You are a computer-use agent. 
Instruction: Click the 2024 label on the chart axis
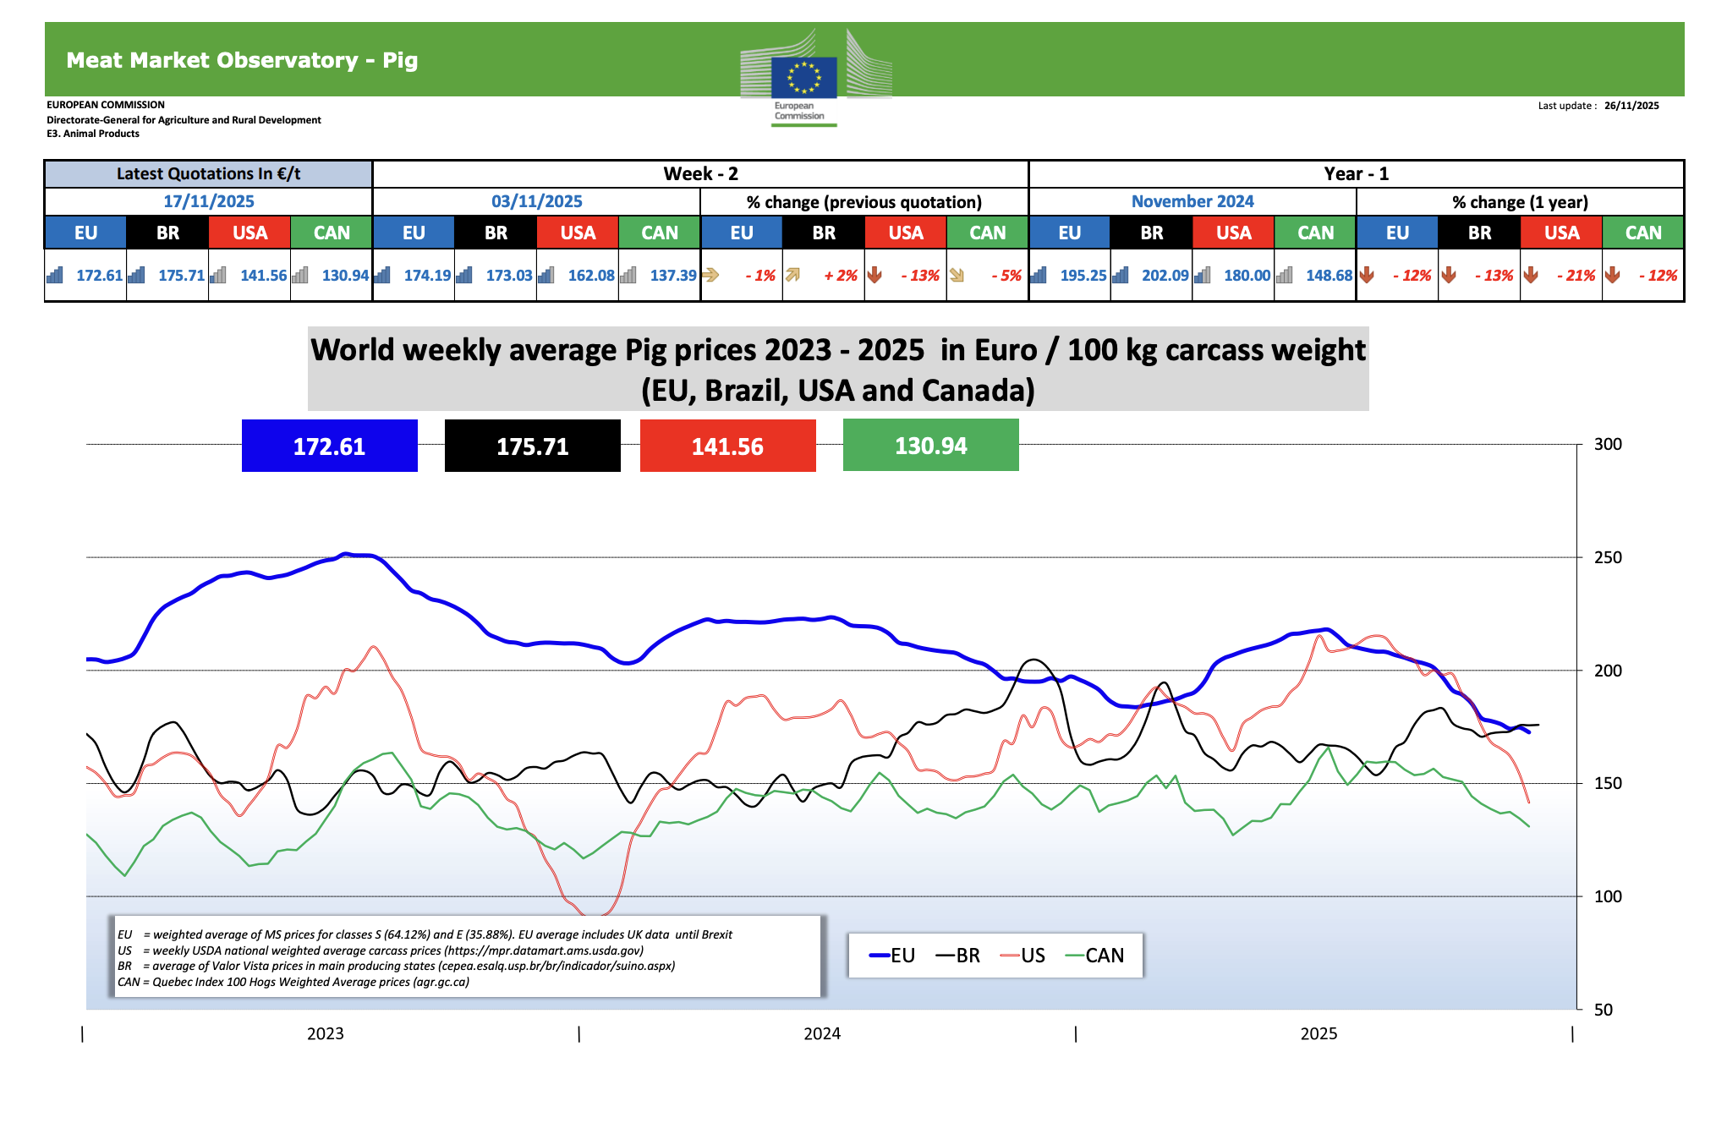pyautogui.click(x=821, y=1033)
